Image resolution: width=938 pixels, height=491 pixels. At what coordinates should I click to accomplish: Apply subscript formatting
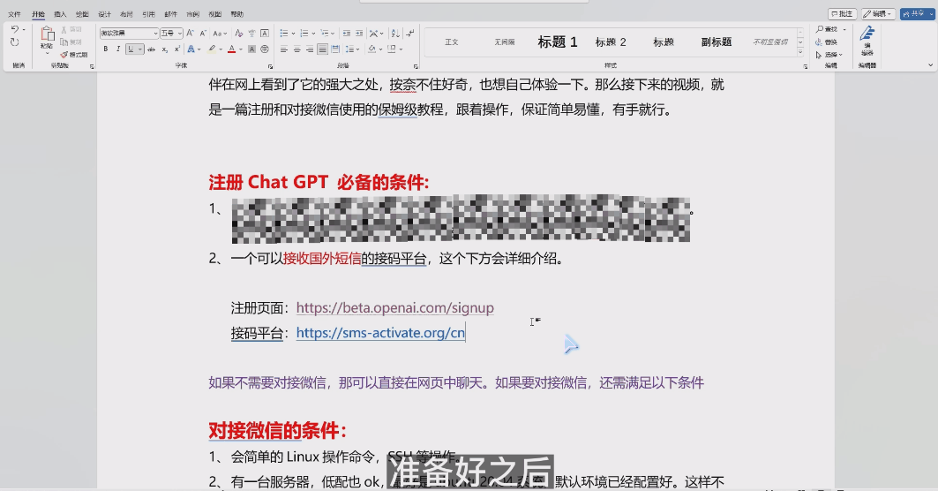coord(164,49)
